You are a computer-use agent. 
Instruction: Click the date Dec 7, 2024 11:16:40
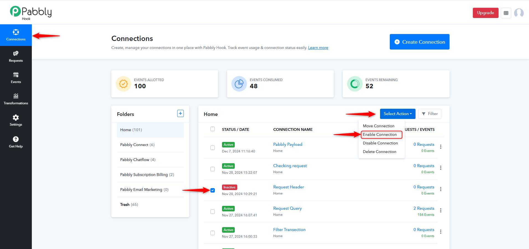click(239, 151)
